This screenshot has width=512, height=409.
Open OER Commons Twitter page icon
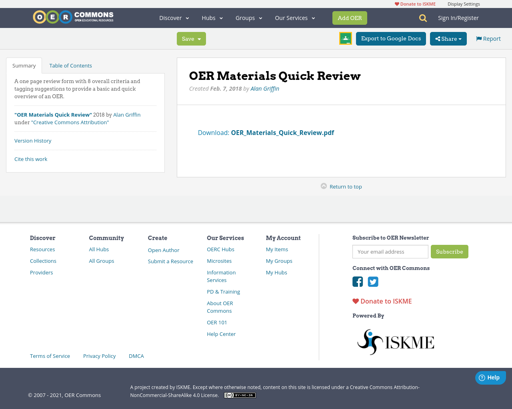(373, 282)
